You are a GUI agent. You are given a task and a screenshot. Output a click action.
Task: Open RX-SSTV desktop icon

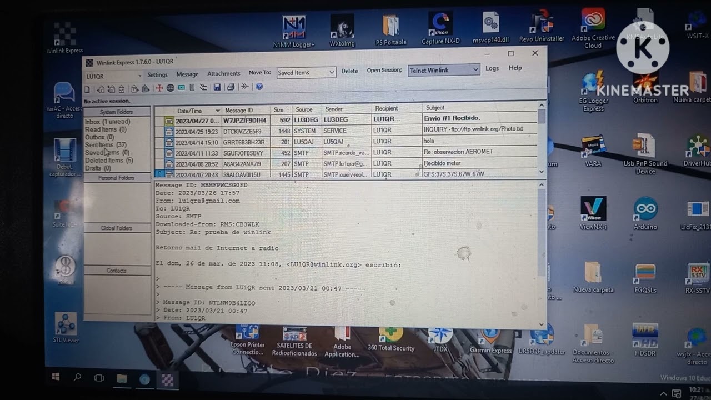point(697,278)
